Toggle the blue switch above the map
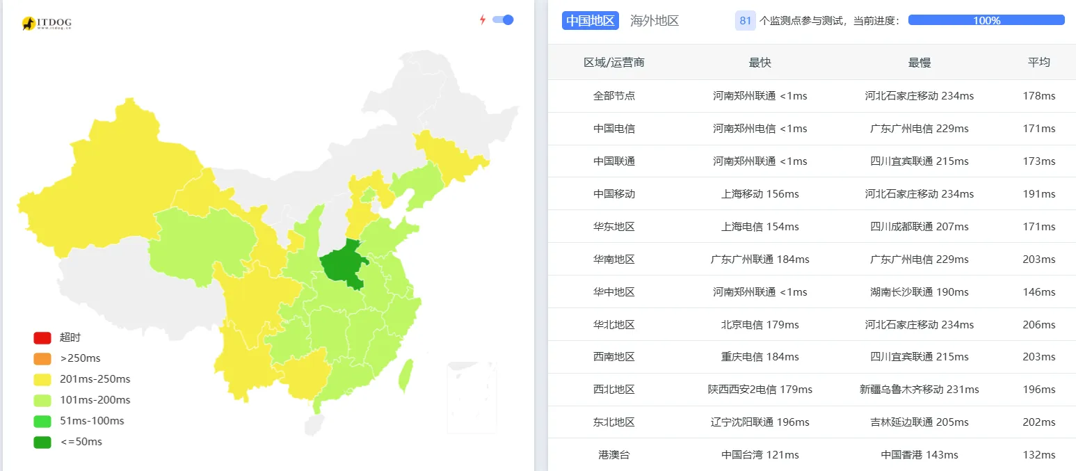 point(503,19)
